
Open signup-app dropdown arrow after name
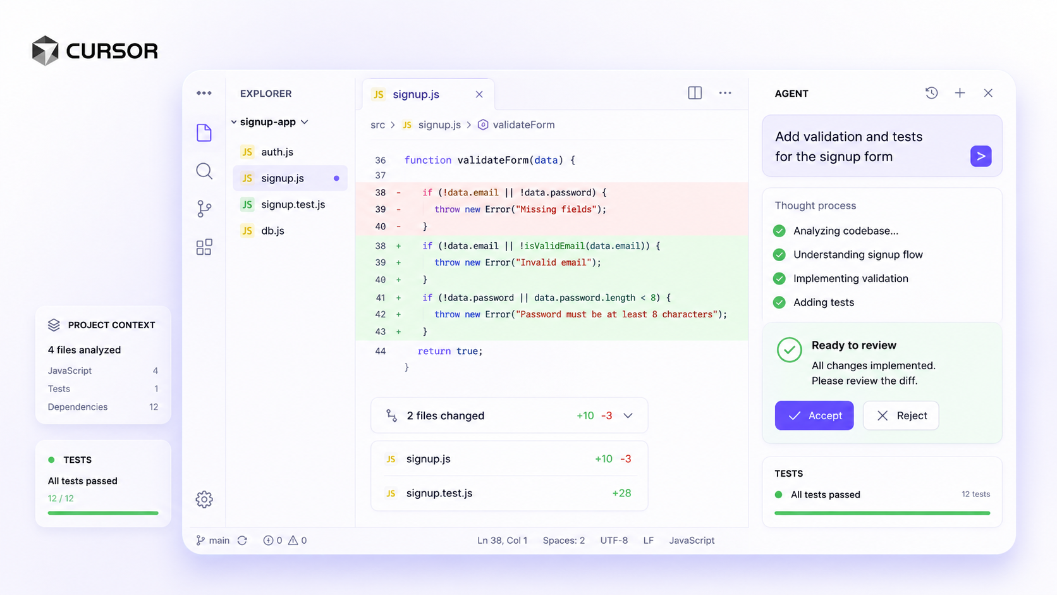(305, 122)
